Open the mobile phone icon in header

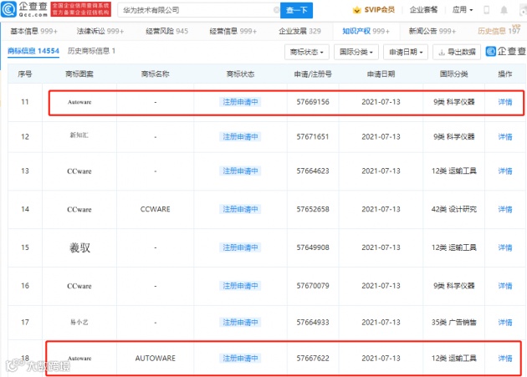486,10
